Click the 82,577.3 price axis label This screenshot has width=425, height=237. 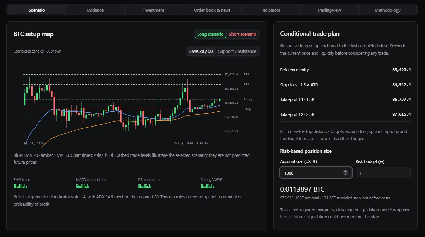[231, 131]
